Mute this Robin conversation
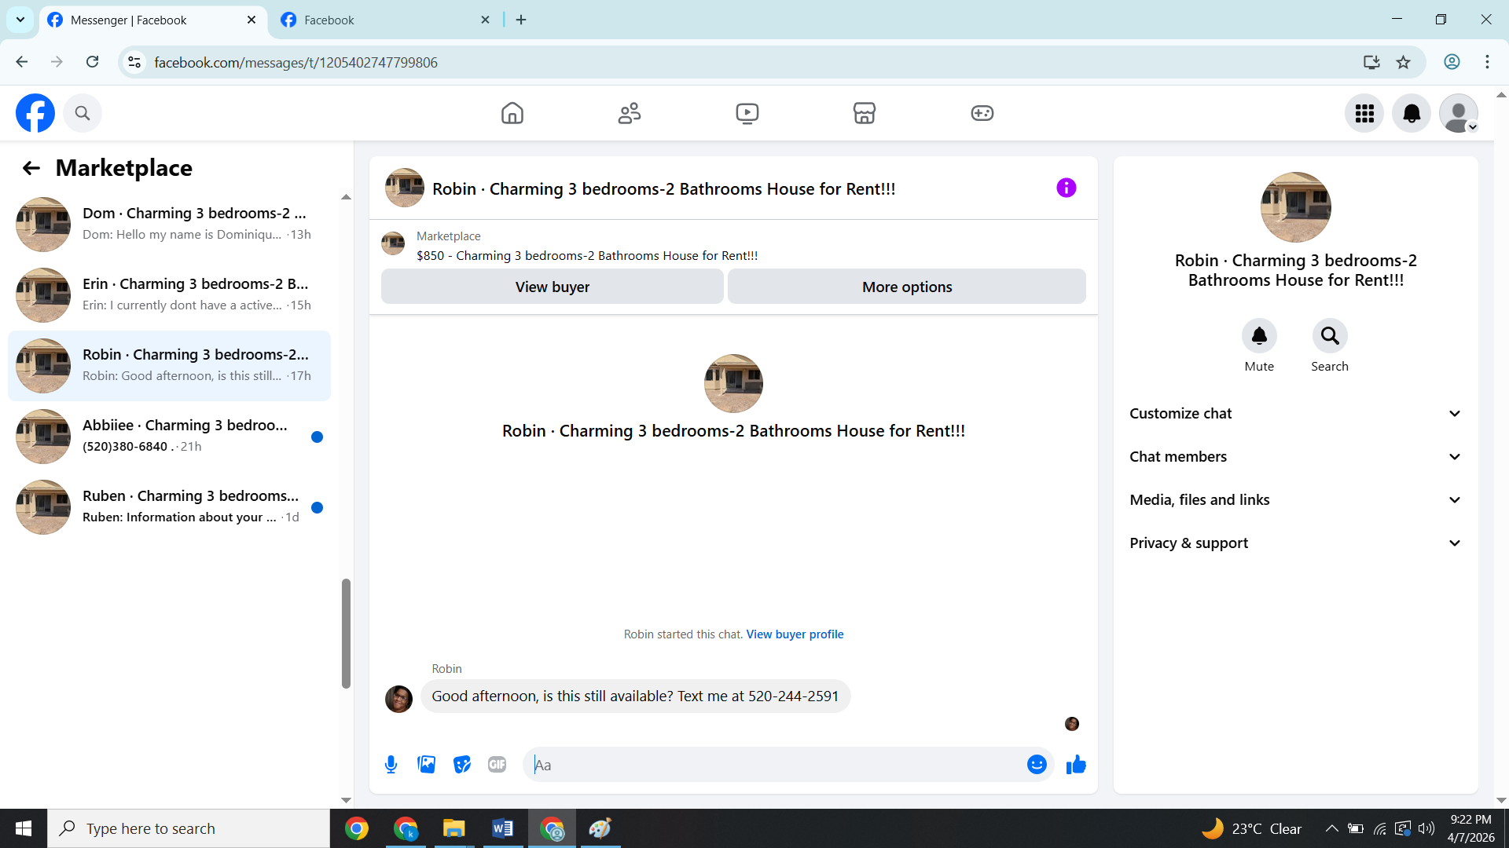The image size is (1509, 848). tap(1259, 336)
